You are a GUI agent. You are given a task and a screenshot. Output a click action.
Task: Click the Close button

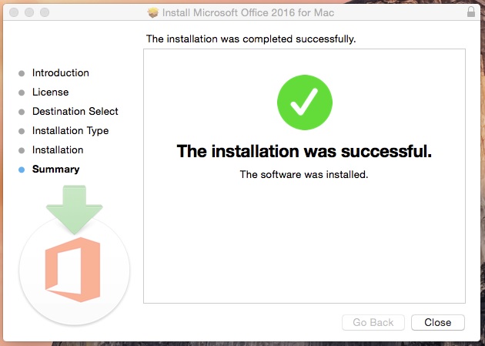[x=438, y=322]
